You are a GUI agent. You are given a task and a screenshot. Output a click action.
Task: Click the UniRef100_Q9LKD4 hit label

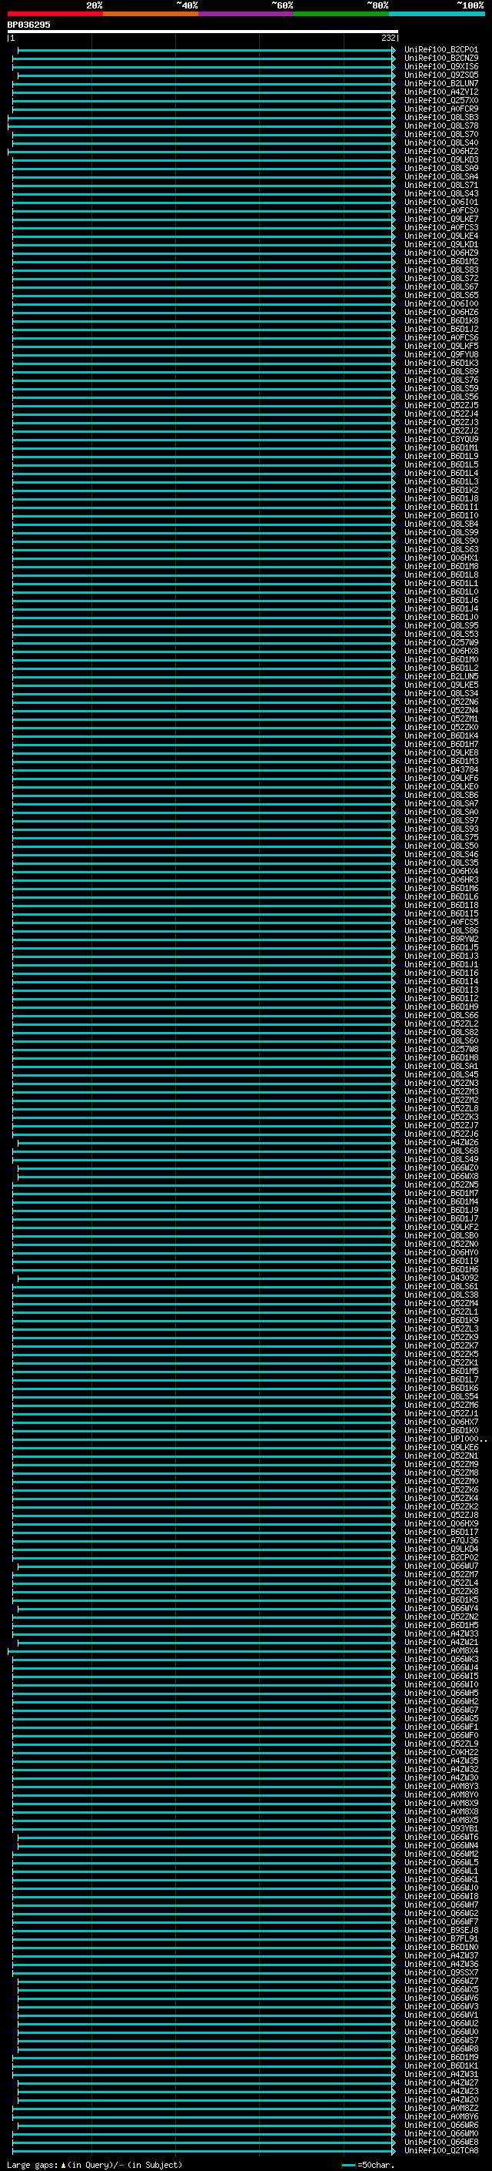click(440, 1549)
